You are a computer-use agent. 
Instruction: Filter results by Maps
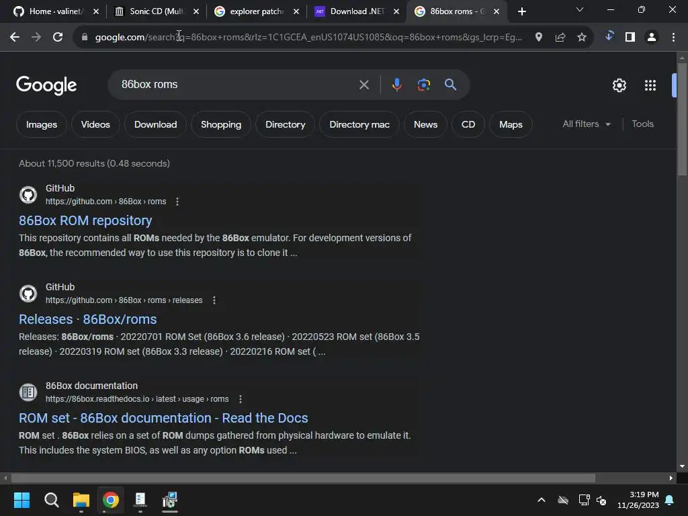(511, 124)
